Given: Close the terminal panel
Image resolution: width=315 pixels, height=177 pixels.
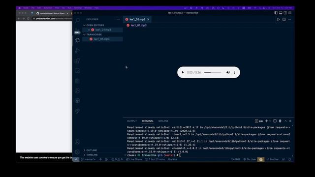Looking at the screenshot, I should click(290, 121).
